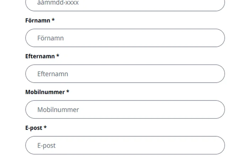The image size is (237, 159).
Task: Click the grey Mobilnummer placeholder text
Action: (x=58, y=110)
